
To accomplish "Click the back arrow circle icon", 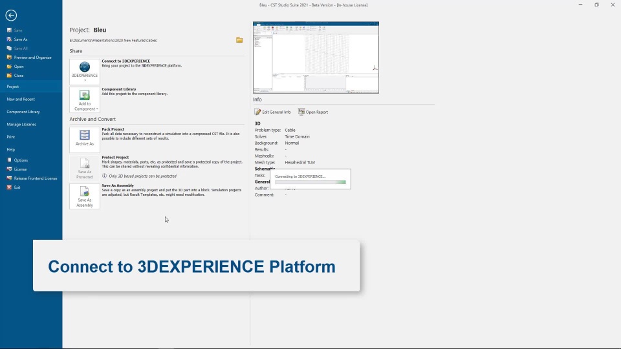I will (x=11, y=16).
